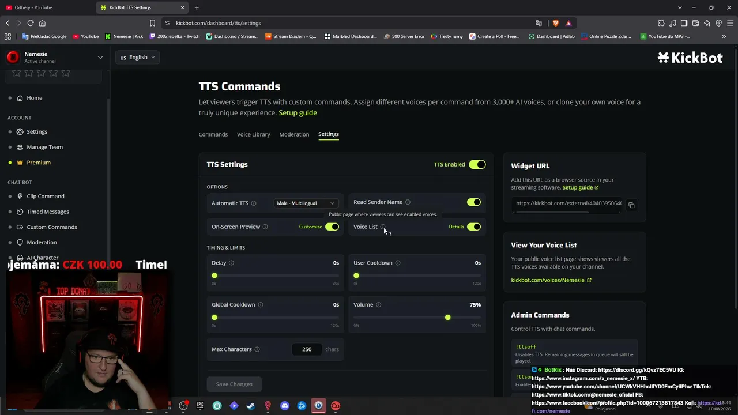The width and height of the screenshot is (738, 415).
Task: Click the Save Changes button
Action: pyautogui.click(x=234, y=384)
